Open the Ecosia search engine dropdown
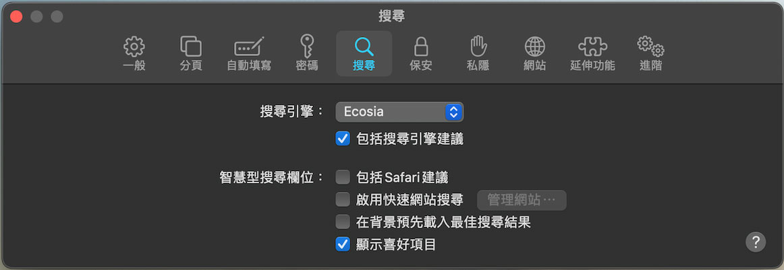This screenshot has width=784, height=270. coord(399,112)
